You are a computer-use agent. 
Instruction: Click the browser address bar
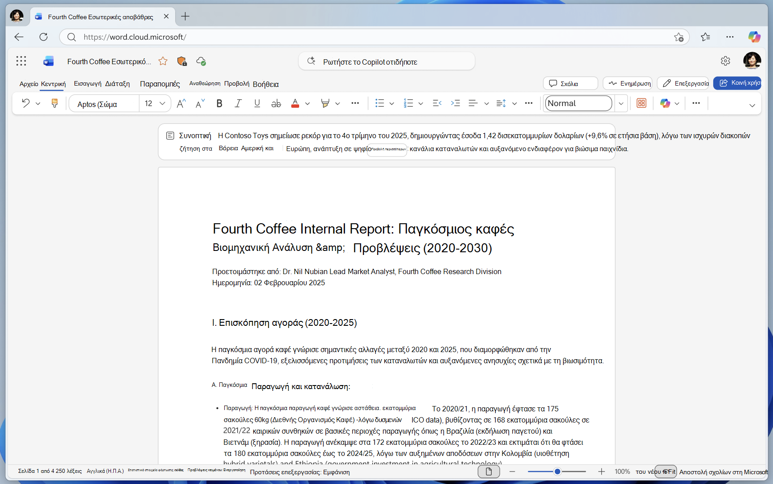(374, 37)
